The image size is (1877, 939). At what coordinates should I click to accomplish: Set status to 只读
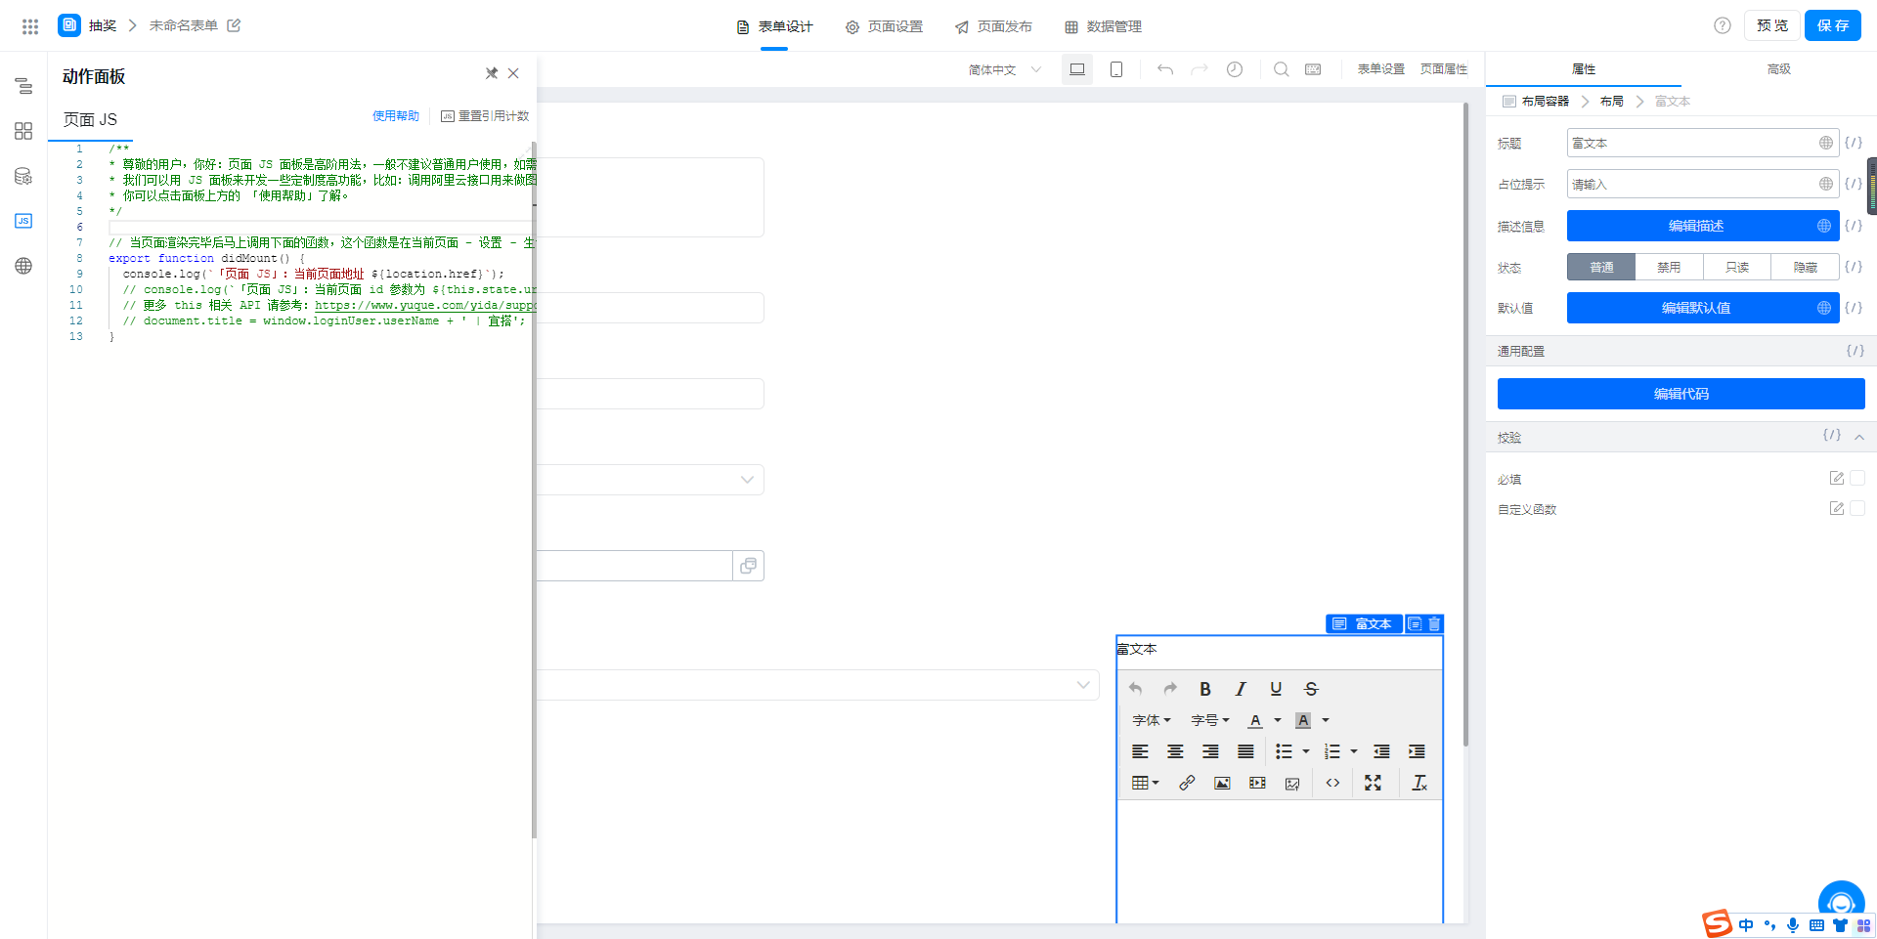coord(1737,267)
